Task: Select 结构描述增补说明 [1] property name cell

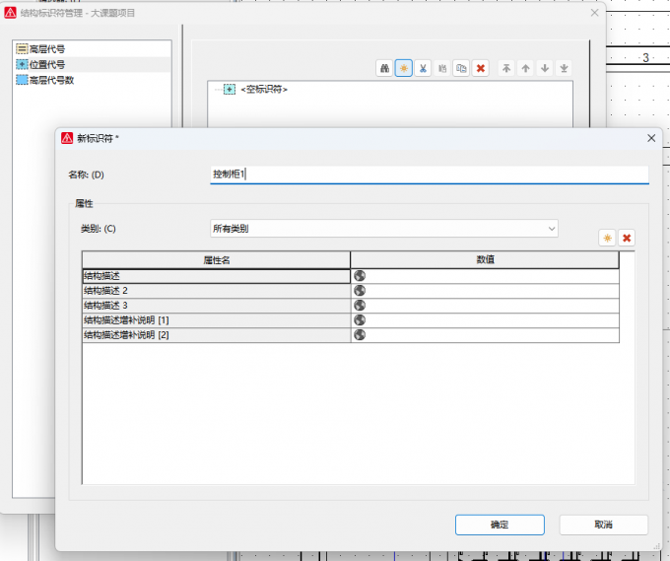Action: [216, 320]
